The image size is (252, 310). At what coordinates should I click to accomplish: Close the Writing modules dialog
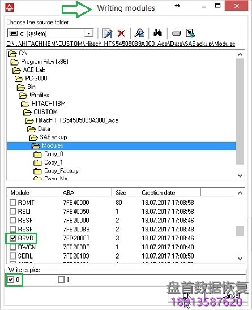point(236,6)
